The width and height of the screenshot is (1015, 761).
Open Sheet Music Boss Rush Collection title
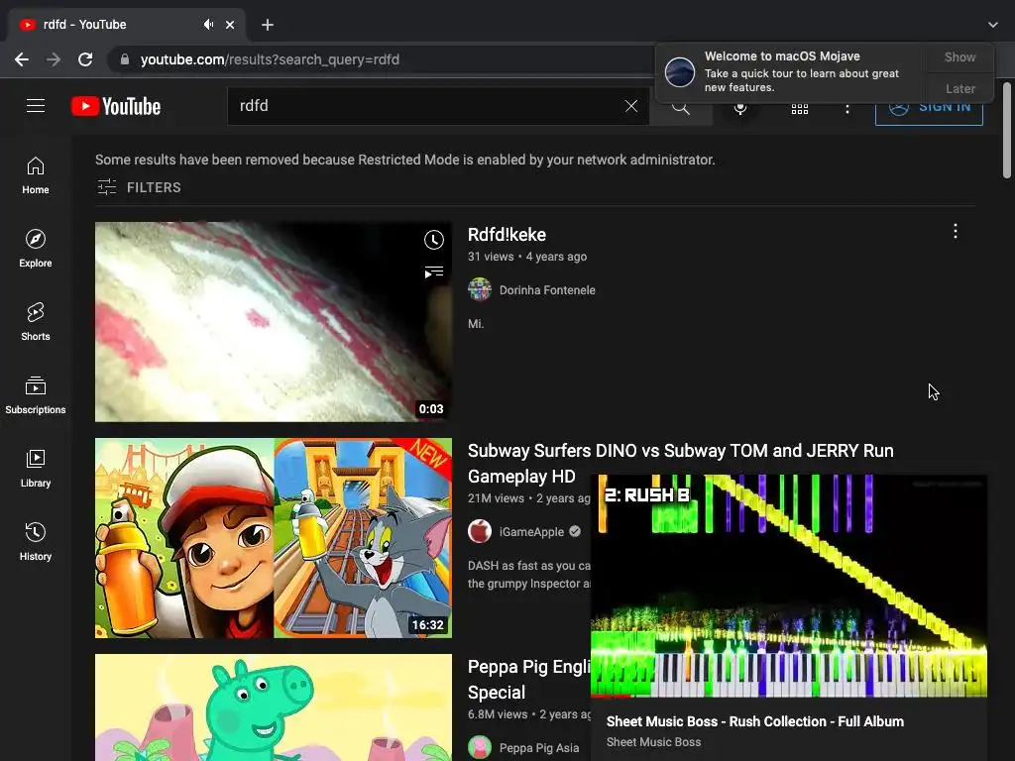[754, 721]
